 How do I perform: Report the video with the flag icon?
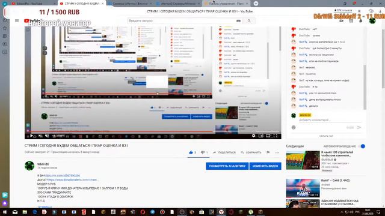(268, 152)
